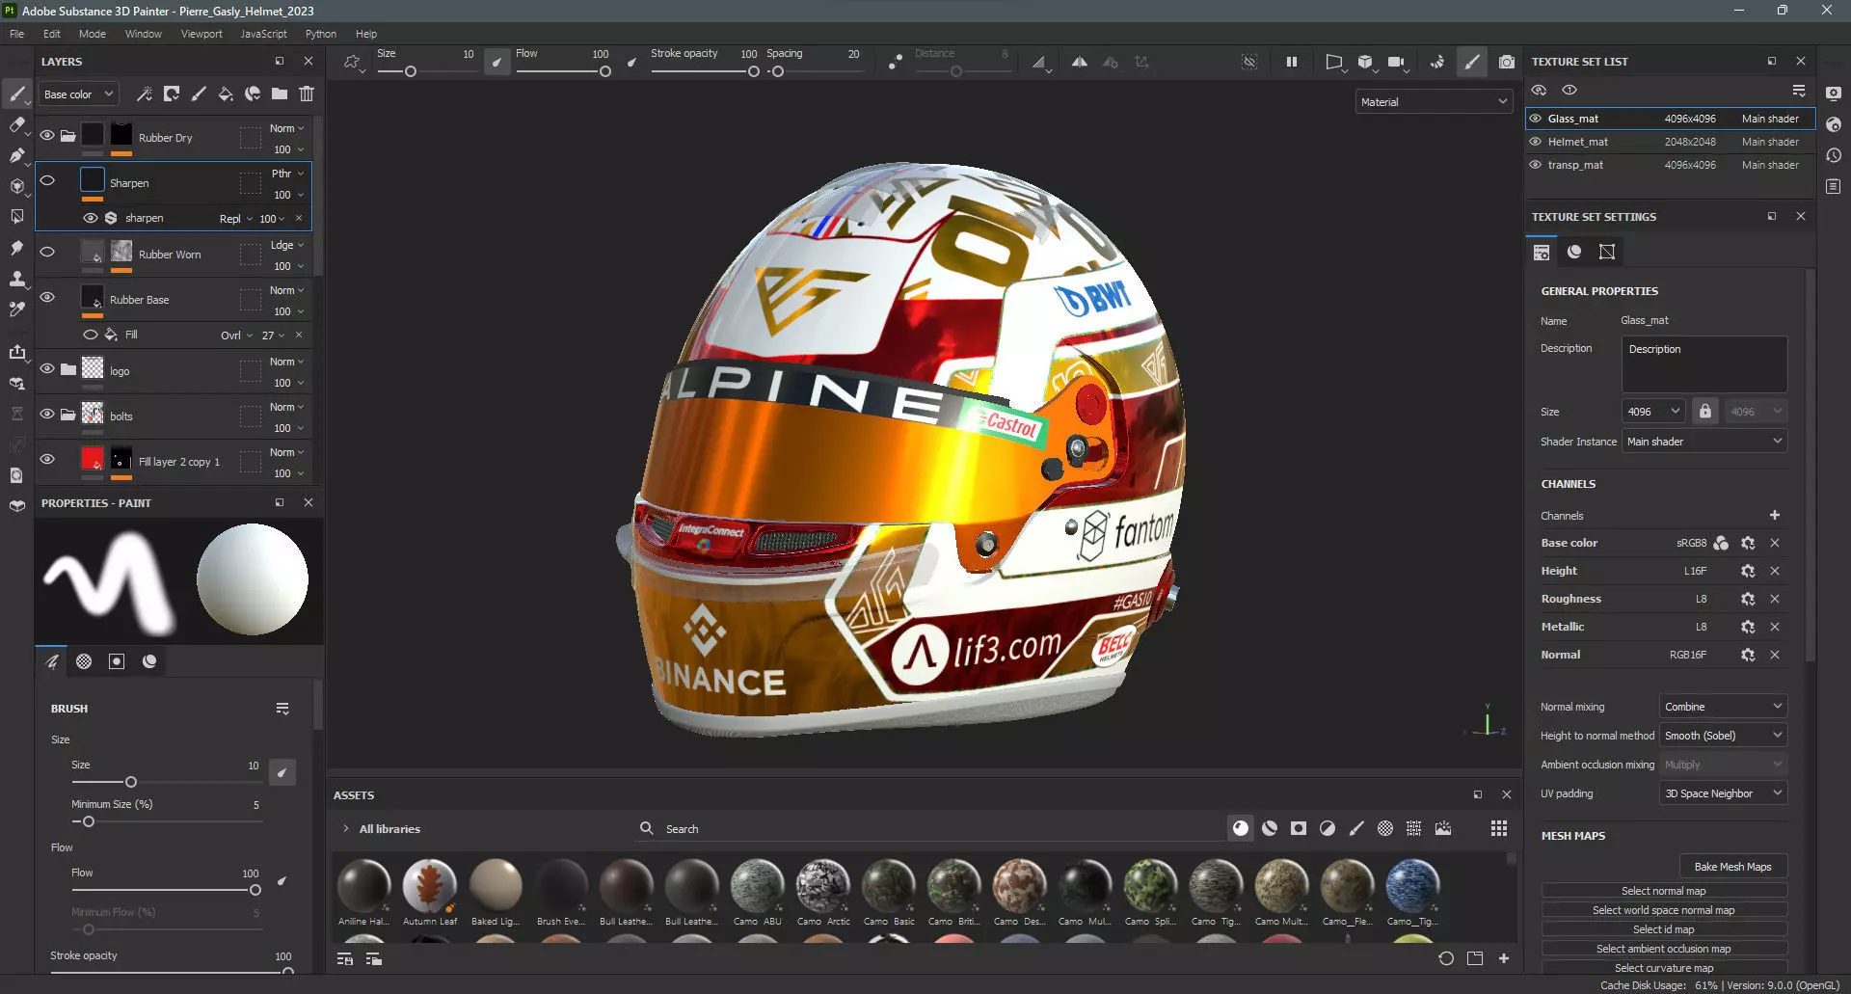Select the Paint brush tool in left toolbar
This screenshot has height=994, width=1851.
[x=16, y=94]
